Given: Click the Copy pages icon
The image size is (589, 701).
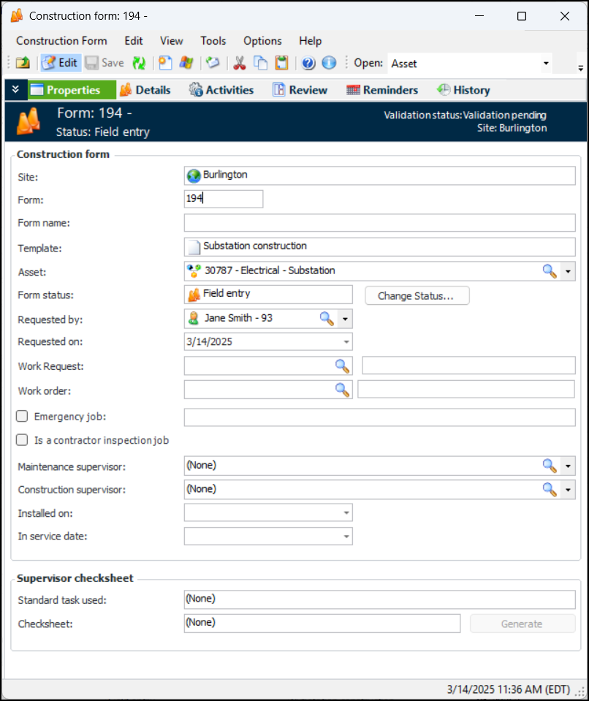Looking at the screenshot, I should coord(261,63).
